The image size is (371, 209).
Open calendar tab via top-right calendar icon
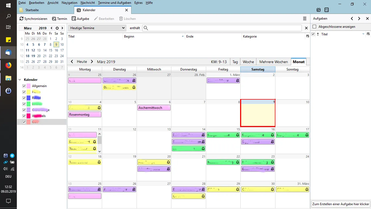pos(319,10)
